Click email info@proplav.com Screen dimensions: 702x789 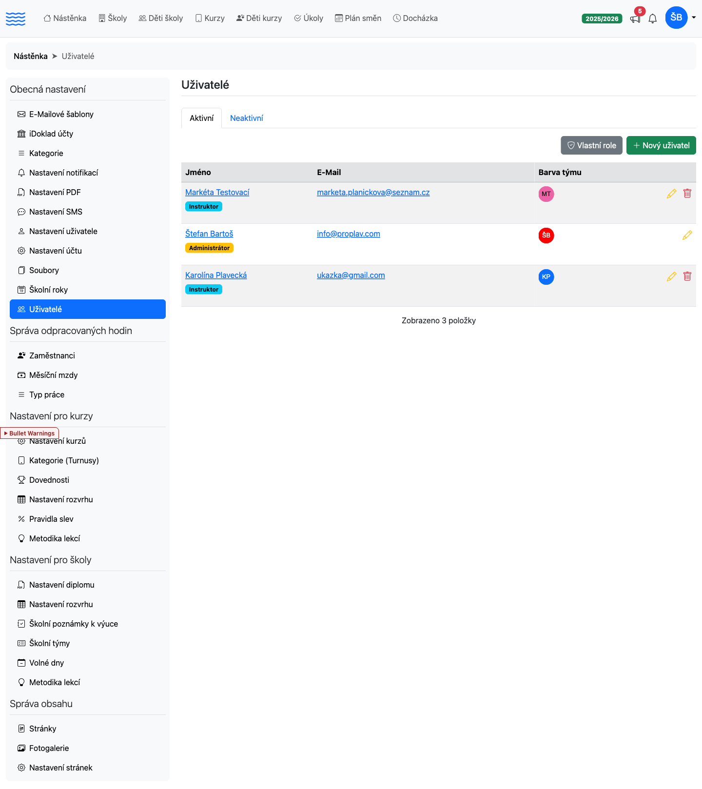[349, 234]
